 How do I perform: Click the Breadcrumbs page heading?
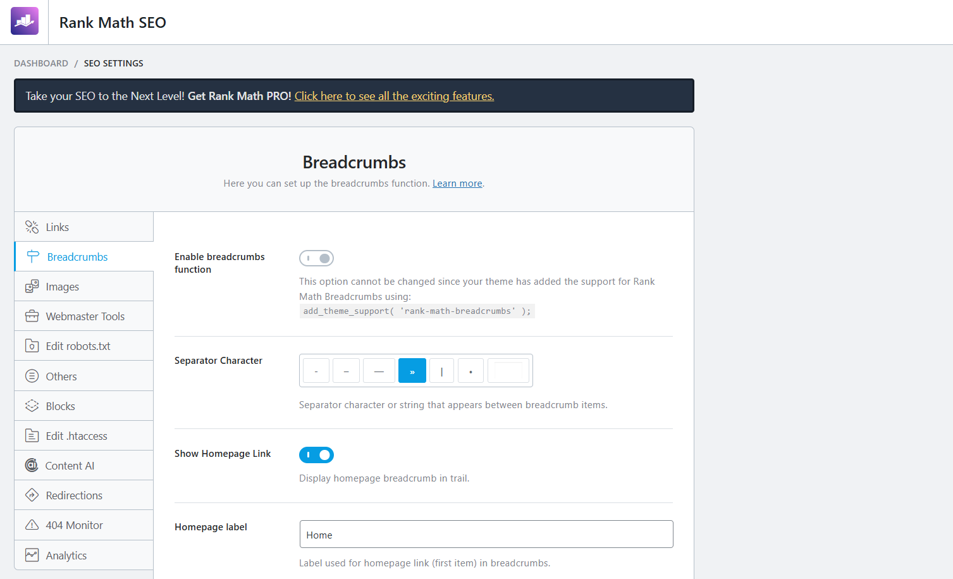[x=354, y=163]
